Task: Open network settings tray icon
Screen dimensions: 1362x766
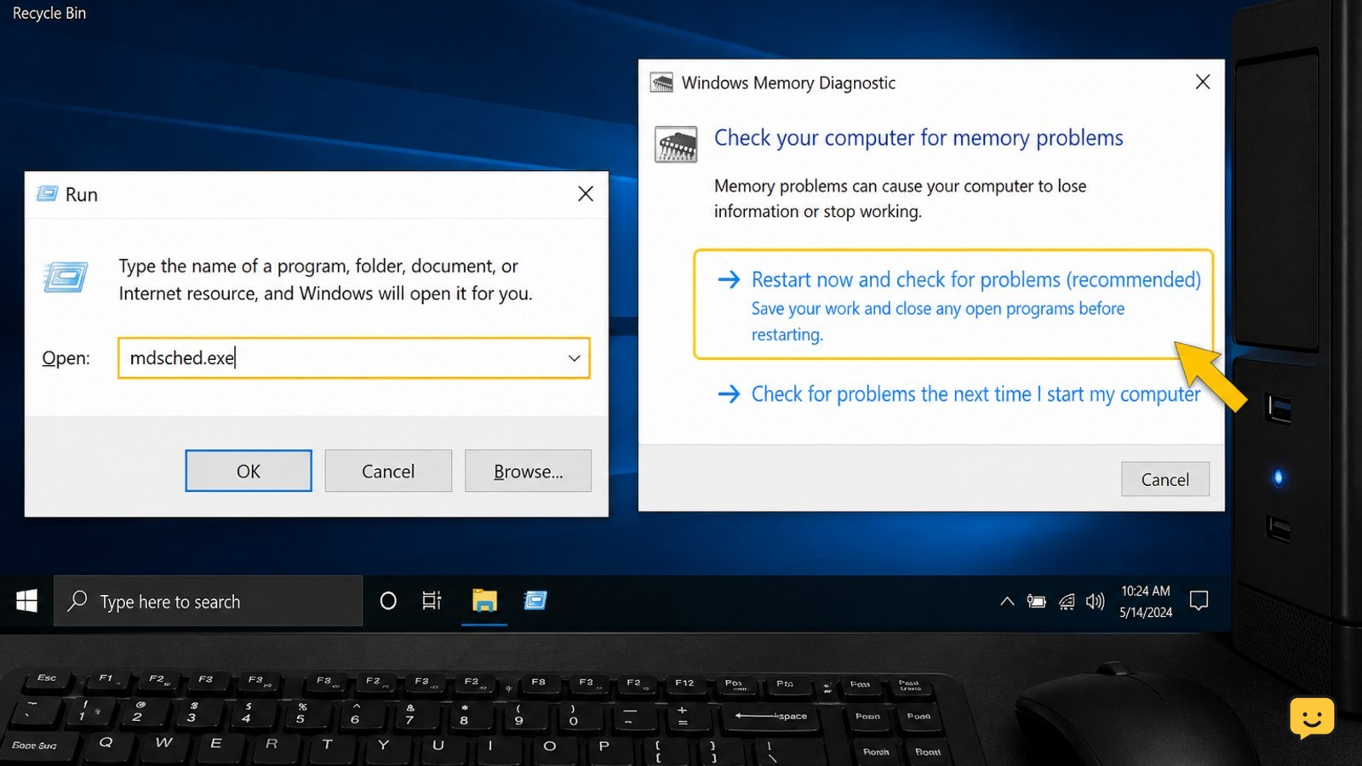Action: point(1066,602)
